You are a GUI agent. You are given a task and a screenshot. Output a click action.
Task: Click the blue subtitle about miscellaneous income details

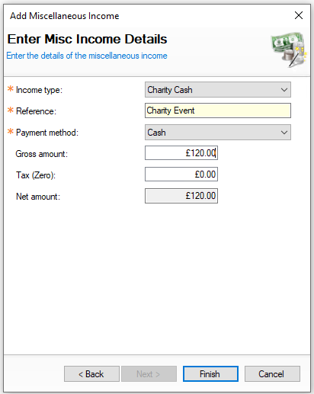(87, 56)
